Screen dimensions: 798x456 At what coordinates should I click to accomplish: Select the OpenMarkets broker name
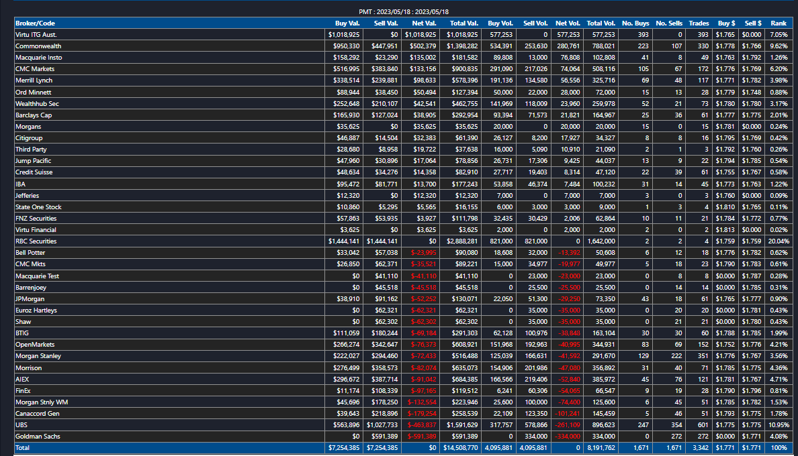[x=35, y=345]
